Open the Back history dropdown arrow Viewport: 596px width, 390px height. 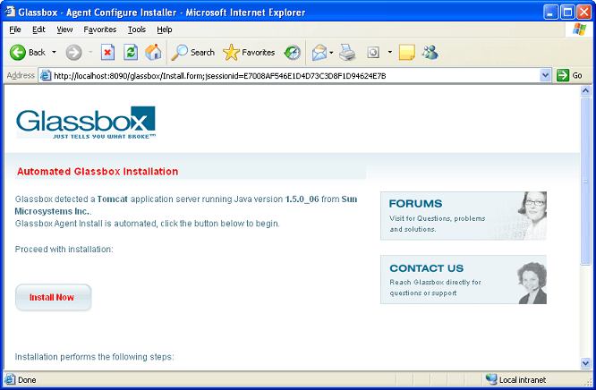[54, 52]
